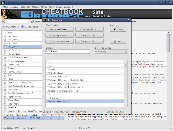Select '12 Is Better Than 6' entry
The width and height of the screenshot is (173, 131).
85,73
